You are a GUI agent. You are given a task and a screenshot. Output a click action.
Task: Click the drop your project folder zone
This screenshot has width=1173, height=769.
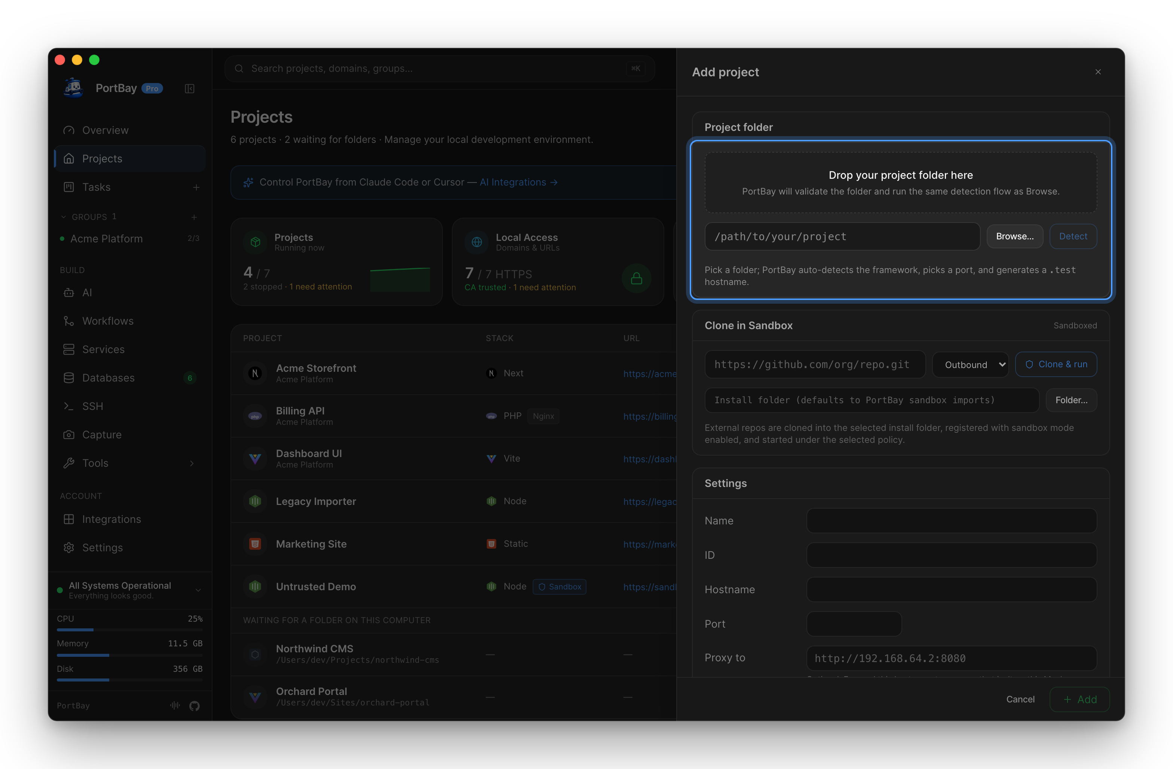(901, 183)
